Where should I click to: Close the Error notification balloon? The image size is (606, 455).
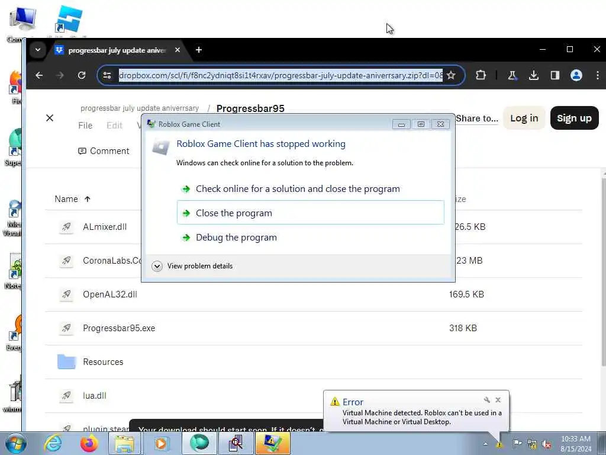coord(498,400)
